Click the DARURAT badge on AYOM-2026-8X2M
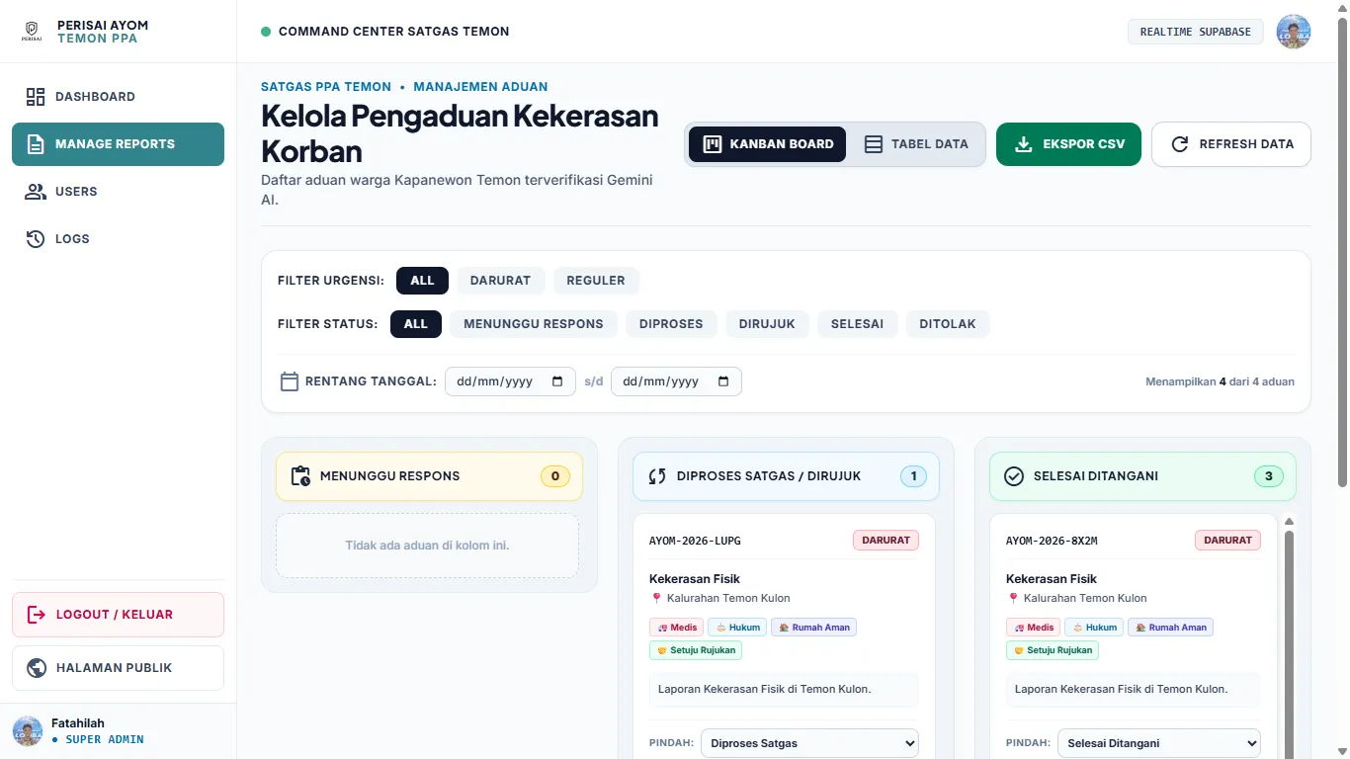The width and height of the screenshot is (1350, 759). click(1227, 541)
